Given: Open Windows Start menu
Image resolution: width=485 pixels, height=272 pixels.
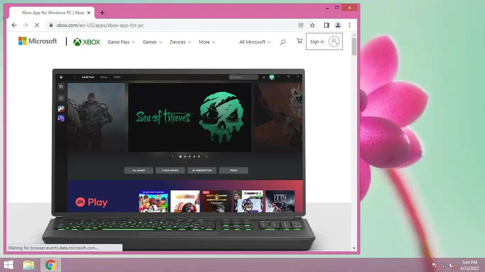Looking at the screenshot, I should click(8, 265).
